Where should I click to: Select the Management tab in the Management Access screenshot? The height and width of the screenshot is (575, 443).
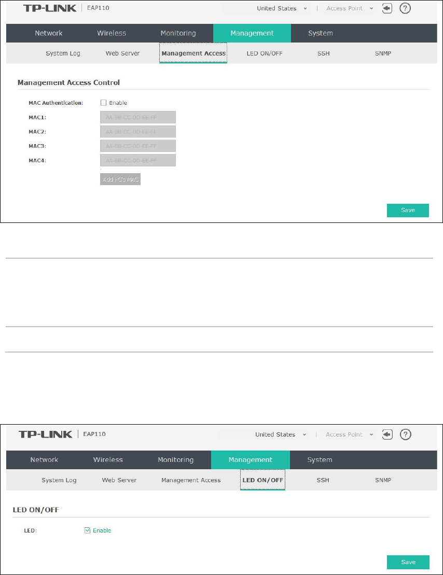252,33
